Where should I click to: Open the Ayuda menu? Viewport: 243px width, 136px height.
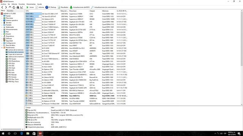39,4
